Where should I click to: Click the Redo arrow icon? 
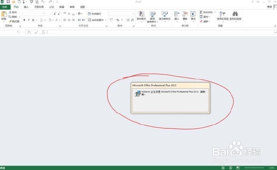tap(51, 2)
